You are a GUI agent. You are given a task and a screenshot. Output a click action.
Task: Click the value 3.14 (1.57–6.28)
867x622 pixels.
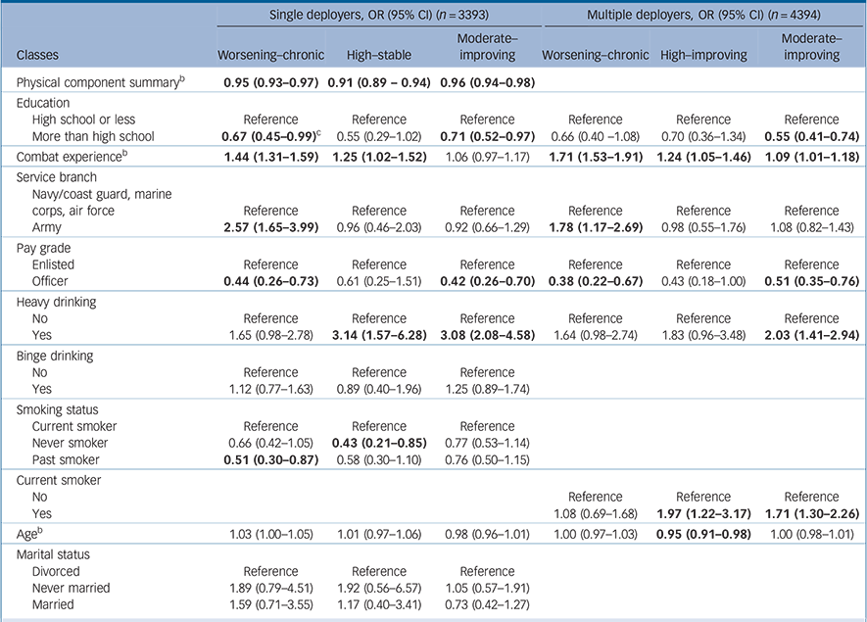378,337
